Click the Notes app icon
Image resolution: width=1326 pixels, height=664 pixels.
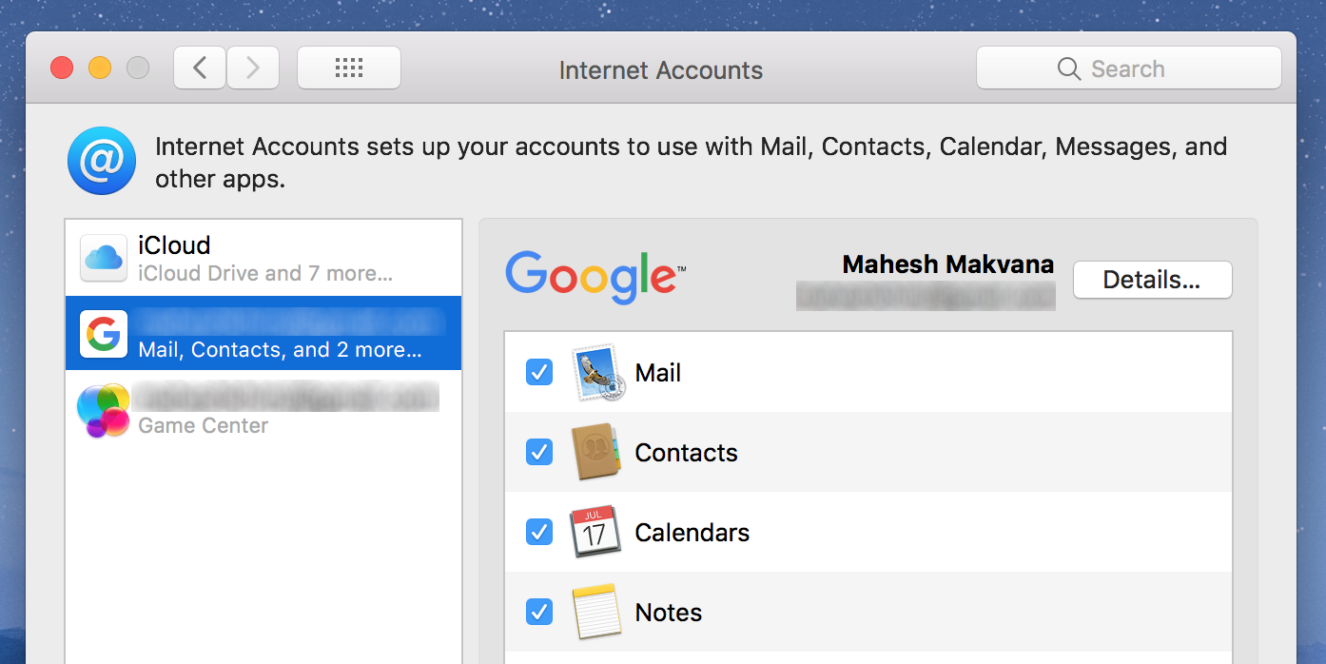(596, 612)
